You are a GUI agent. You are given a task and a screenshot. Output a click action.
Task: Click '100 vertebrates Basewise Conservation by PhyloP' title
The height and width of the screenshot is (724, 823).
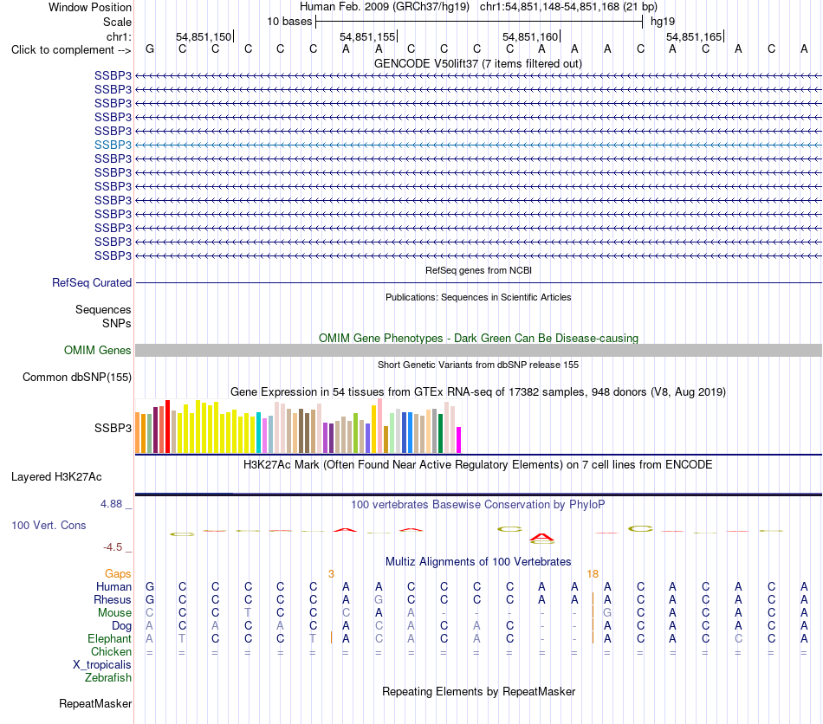click(478, 505)
